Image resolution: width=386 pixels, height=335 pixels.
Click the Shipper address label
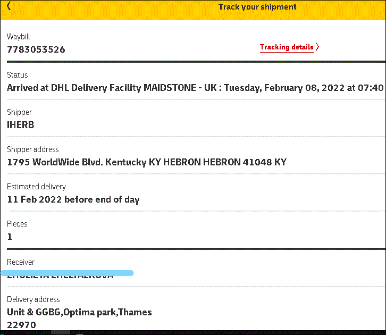coord(32,149)
